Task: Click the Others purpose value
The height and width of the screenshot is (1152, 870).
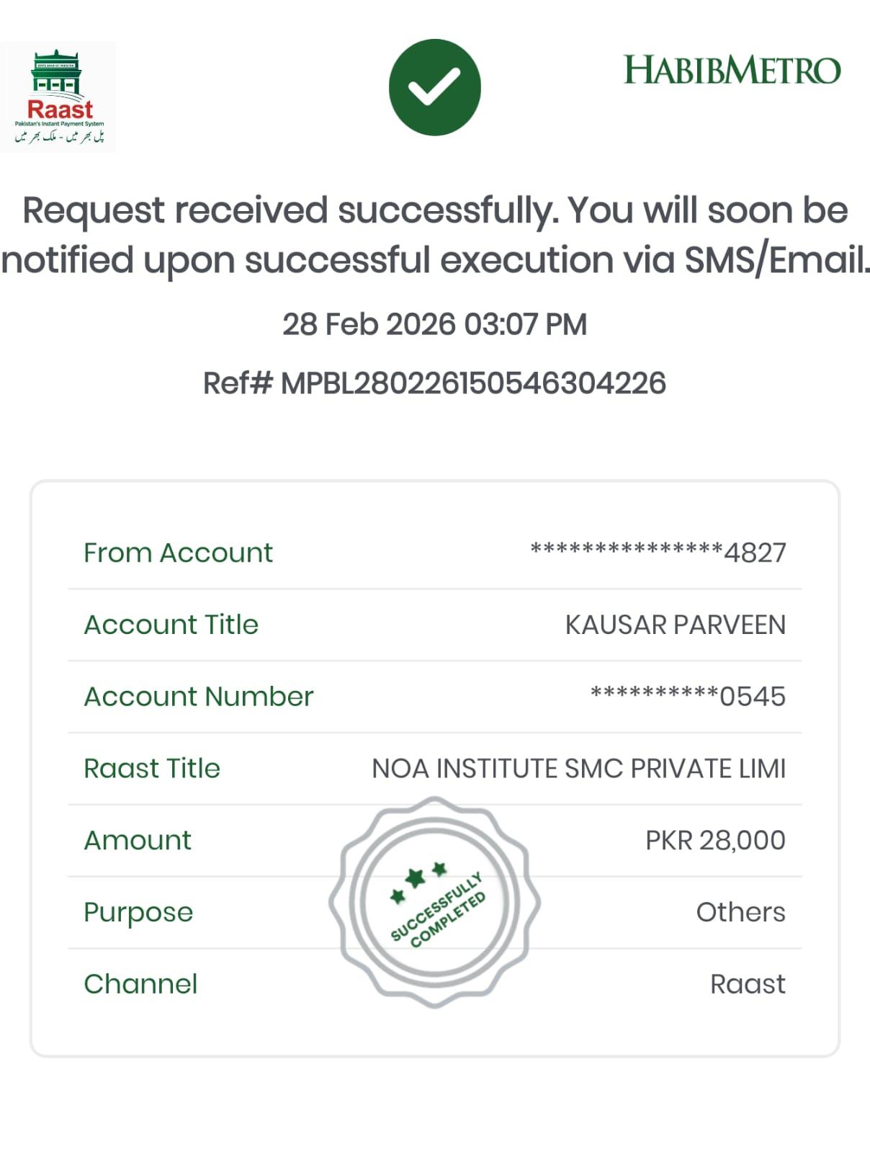Action: [x=740, y=913]
